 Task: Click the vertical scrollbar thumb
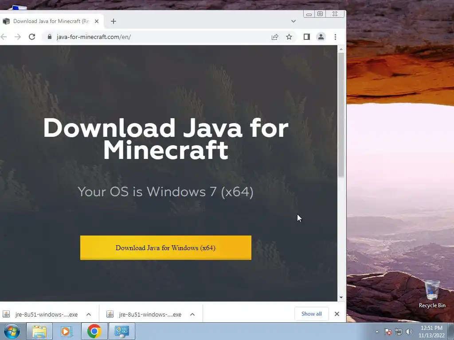(x=341, y=115)
